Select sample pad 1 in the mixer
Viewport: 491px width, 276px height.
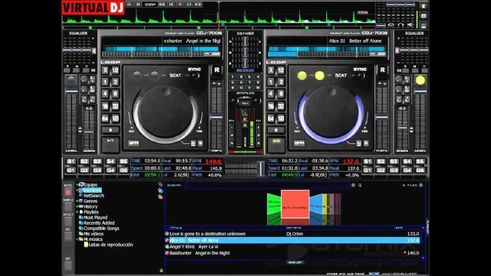coord(232,77)
